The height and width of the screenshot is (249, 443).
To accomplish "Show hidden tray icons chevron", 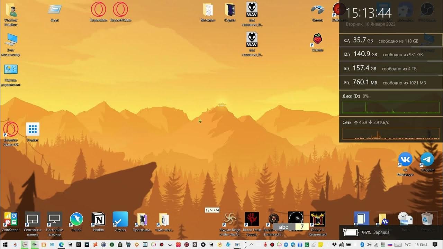I will (252, 245).
